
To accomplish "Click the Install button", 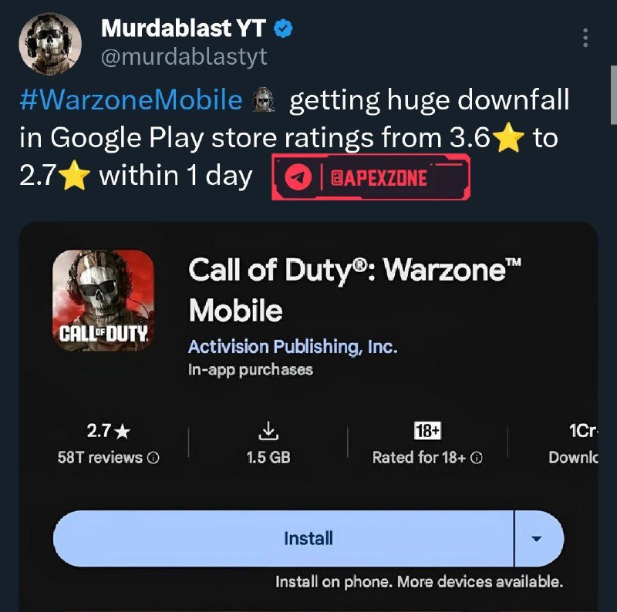I will point(283,539).
